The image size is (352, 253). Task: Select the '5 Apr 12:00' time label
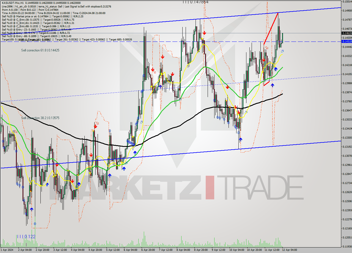[x=113, y=250]
